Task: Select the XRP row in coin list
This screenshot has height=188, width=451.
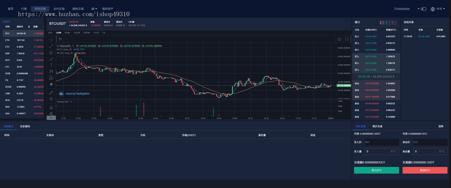Action: coord(23,53)
